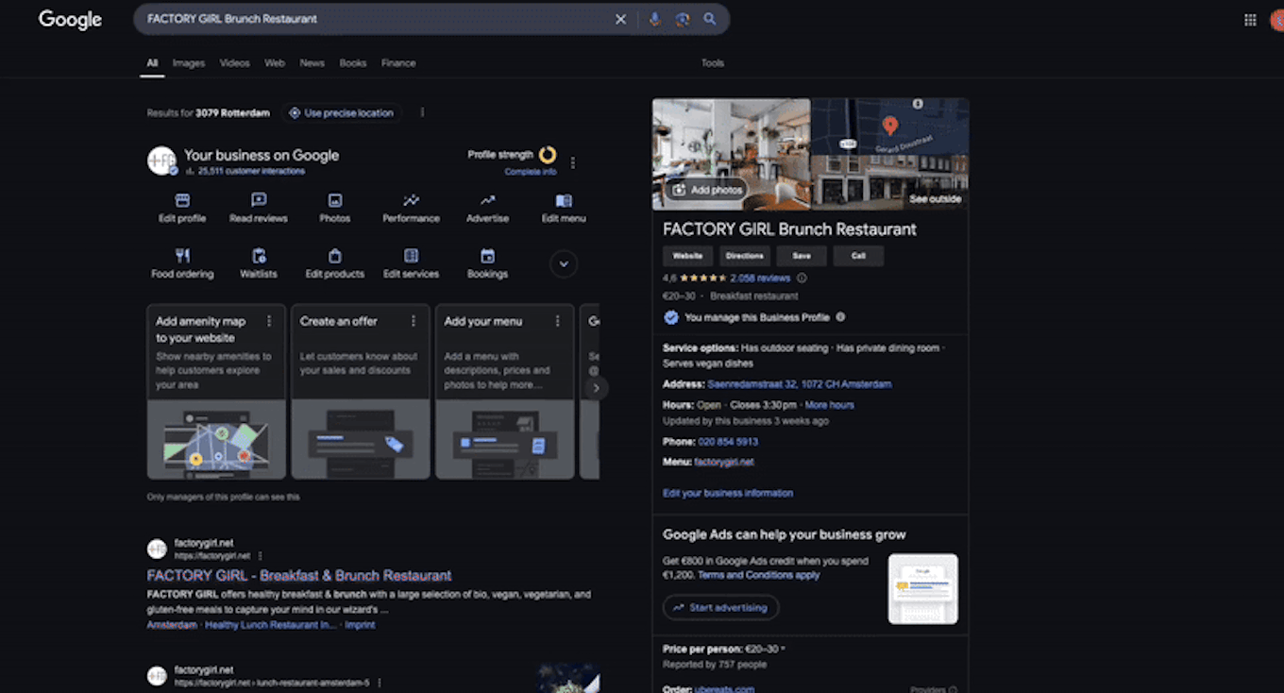Click info icon next to reviews count
This screenshot has width=1284, height=693.
(x=802, y=279)
